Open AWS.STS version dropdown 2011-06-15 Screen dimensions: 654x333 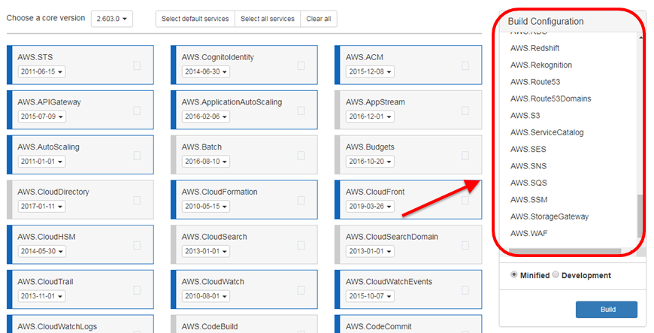pos(41,71)
